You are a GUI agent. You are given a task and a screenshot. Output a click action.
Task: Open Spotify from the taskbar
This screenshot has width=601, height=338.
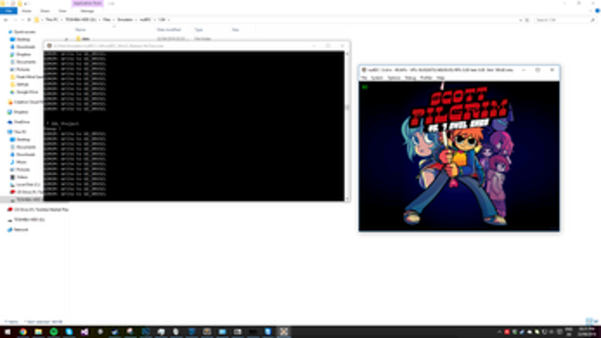(x=53, y=332)
